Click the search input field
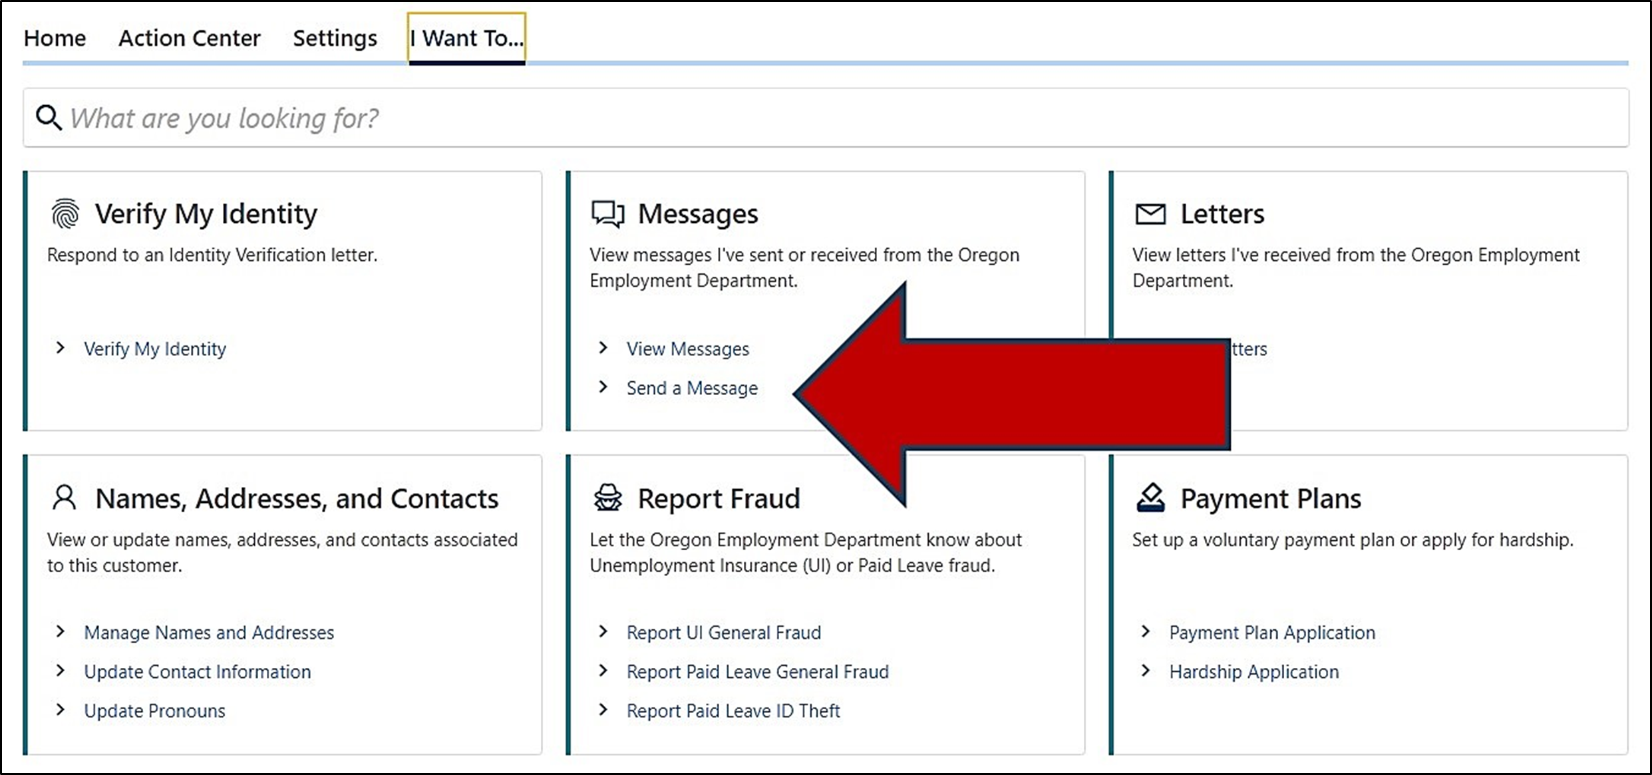 (466, 118)
